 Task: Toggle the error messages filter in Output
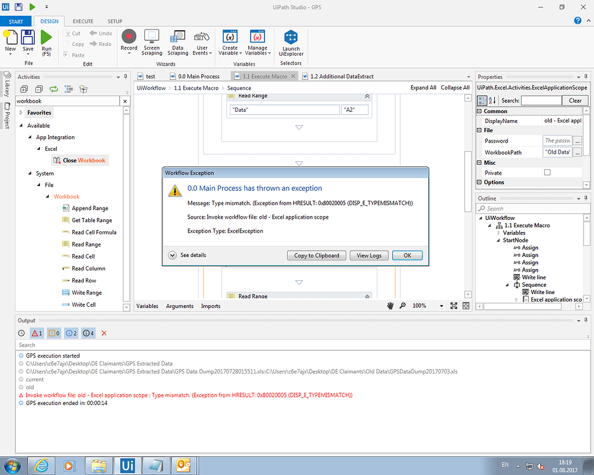pyautogui.click(x=37, y=332)
